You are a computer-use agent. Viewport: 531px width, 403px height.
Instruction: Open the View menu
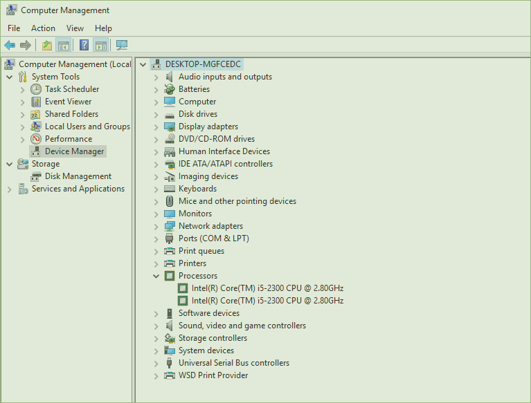point(75,28)
